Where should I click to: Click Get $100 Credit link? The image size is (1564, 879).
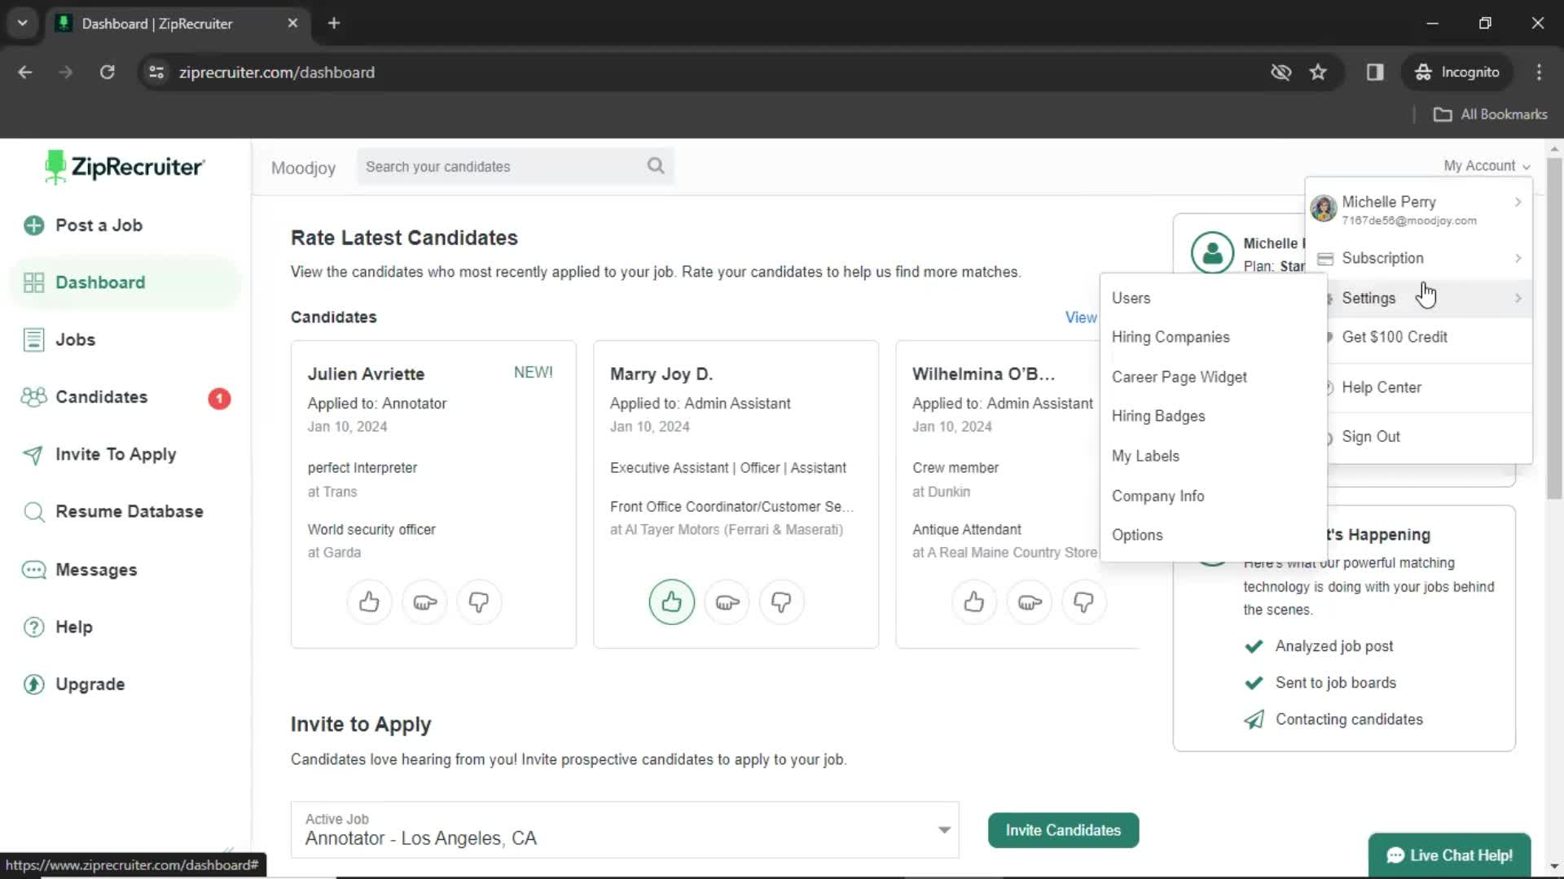click(1395, 336)
